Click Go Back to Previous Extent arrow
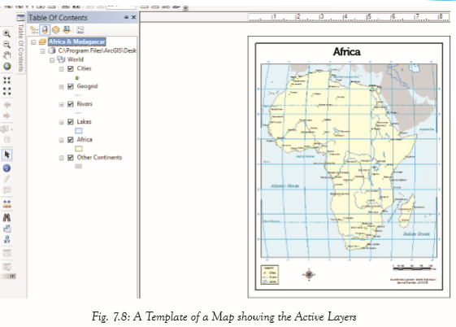456x327 pixels. (7, 105)
